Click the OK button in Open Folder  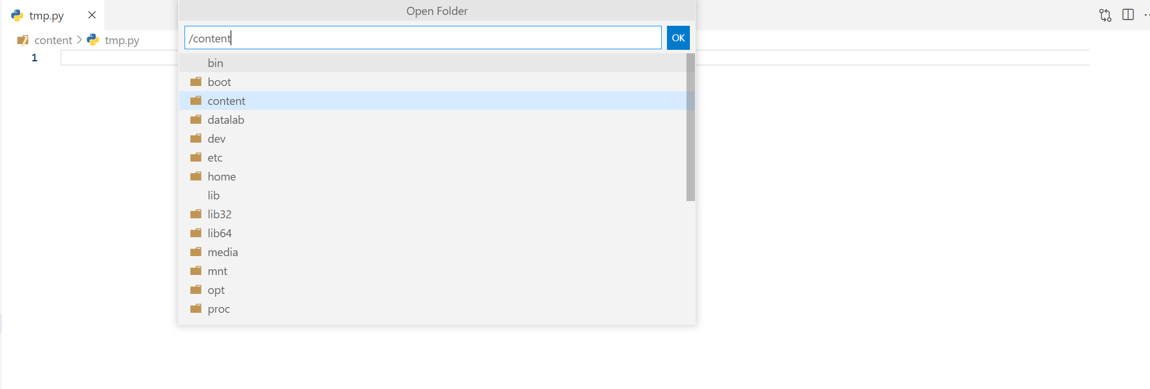tap(678, 38)
